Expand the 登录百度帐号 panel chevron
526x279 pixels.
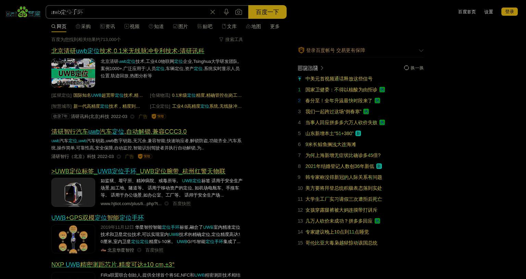421,51
